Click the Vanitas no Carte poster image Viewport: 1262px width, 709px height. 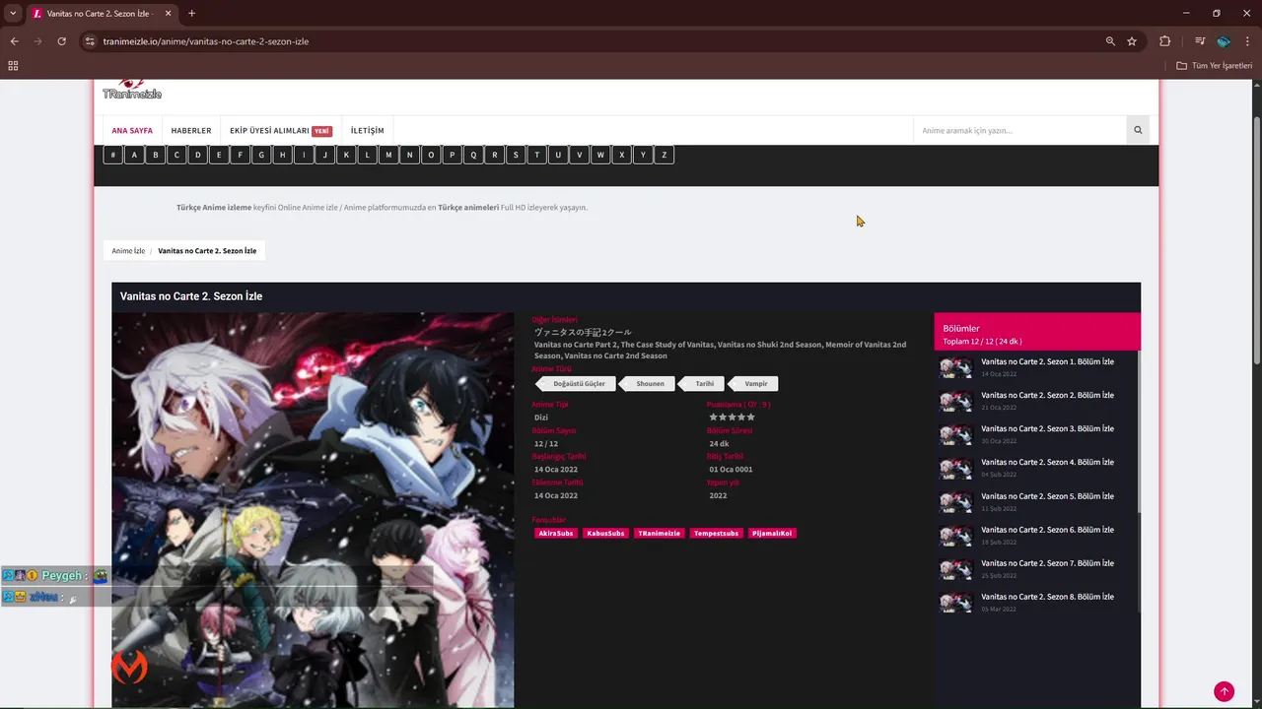click(x=313, y=510)
